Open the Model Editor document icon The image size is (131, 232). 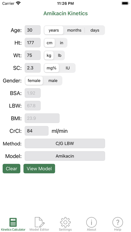[x=39, y=222]
